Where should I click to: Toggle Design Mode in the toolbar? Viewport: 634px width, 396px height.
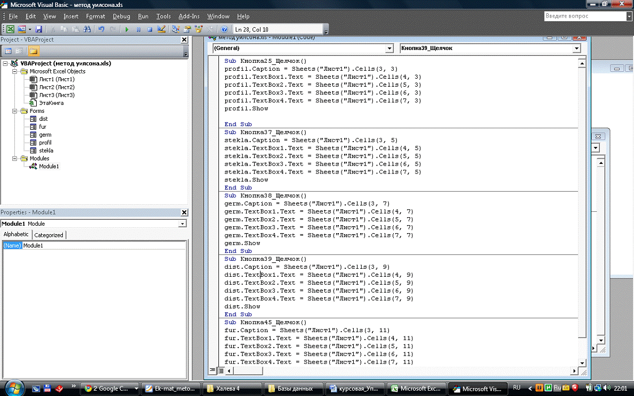[162, 29]
